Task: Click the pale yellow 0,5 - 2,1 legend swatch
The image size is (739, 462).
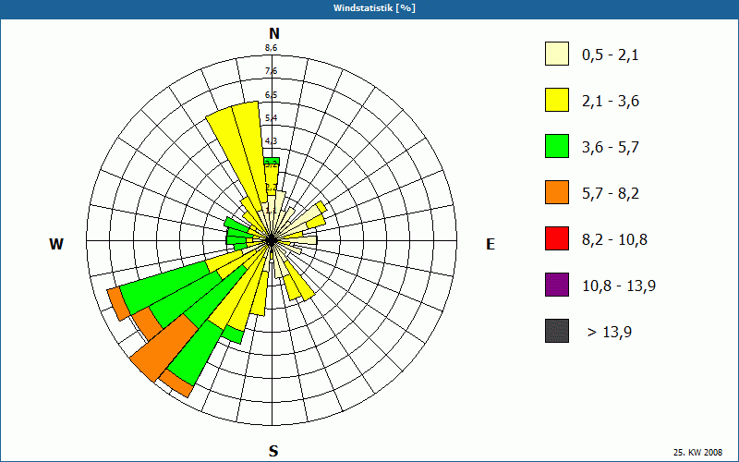Action: point(557,54)
